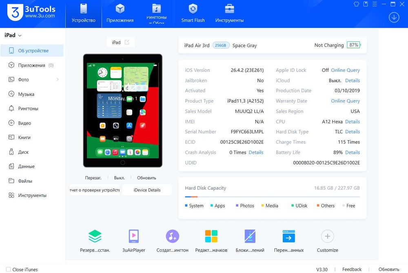Toggle the Close iTunes checkbox
The height and width of the screenshot is (273, 408).
click(8, 269)
